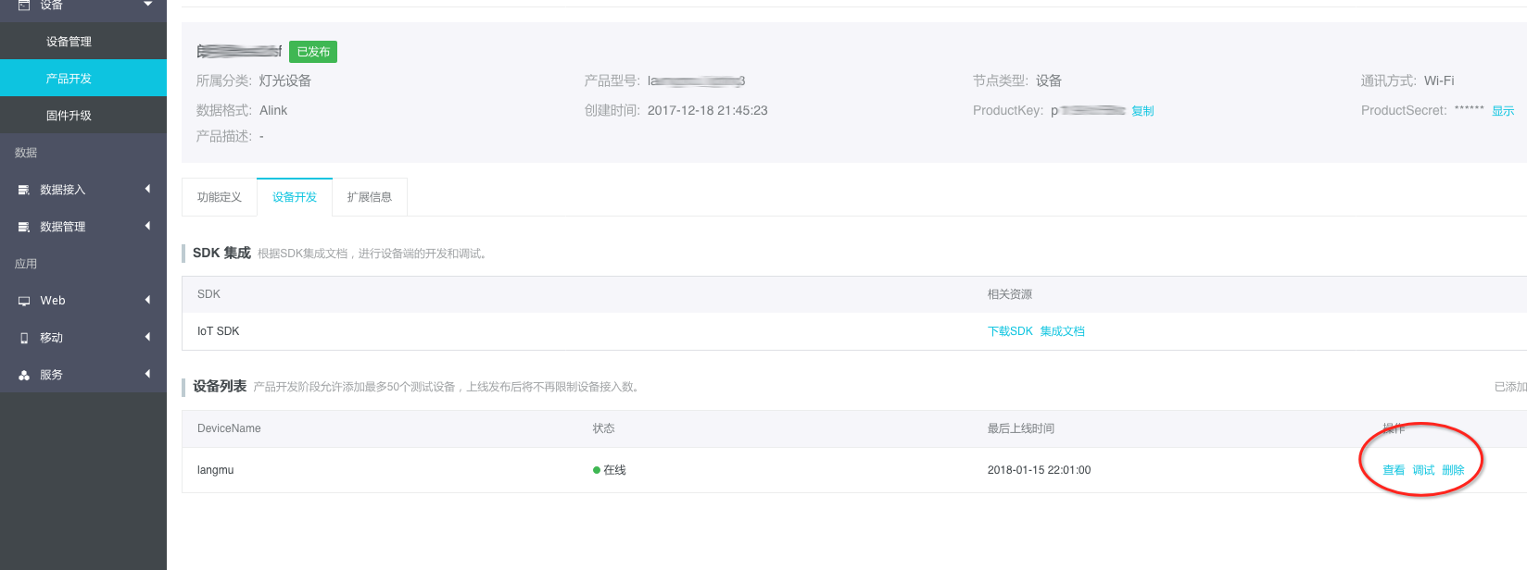Click the 状态 column header
1527x570 pixels.
(x=604, y=428)
